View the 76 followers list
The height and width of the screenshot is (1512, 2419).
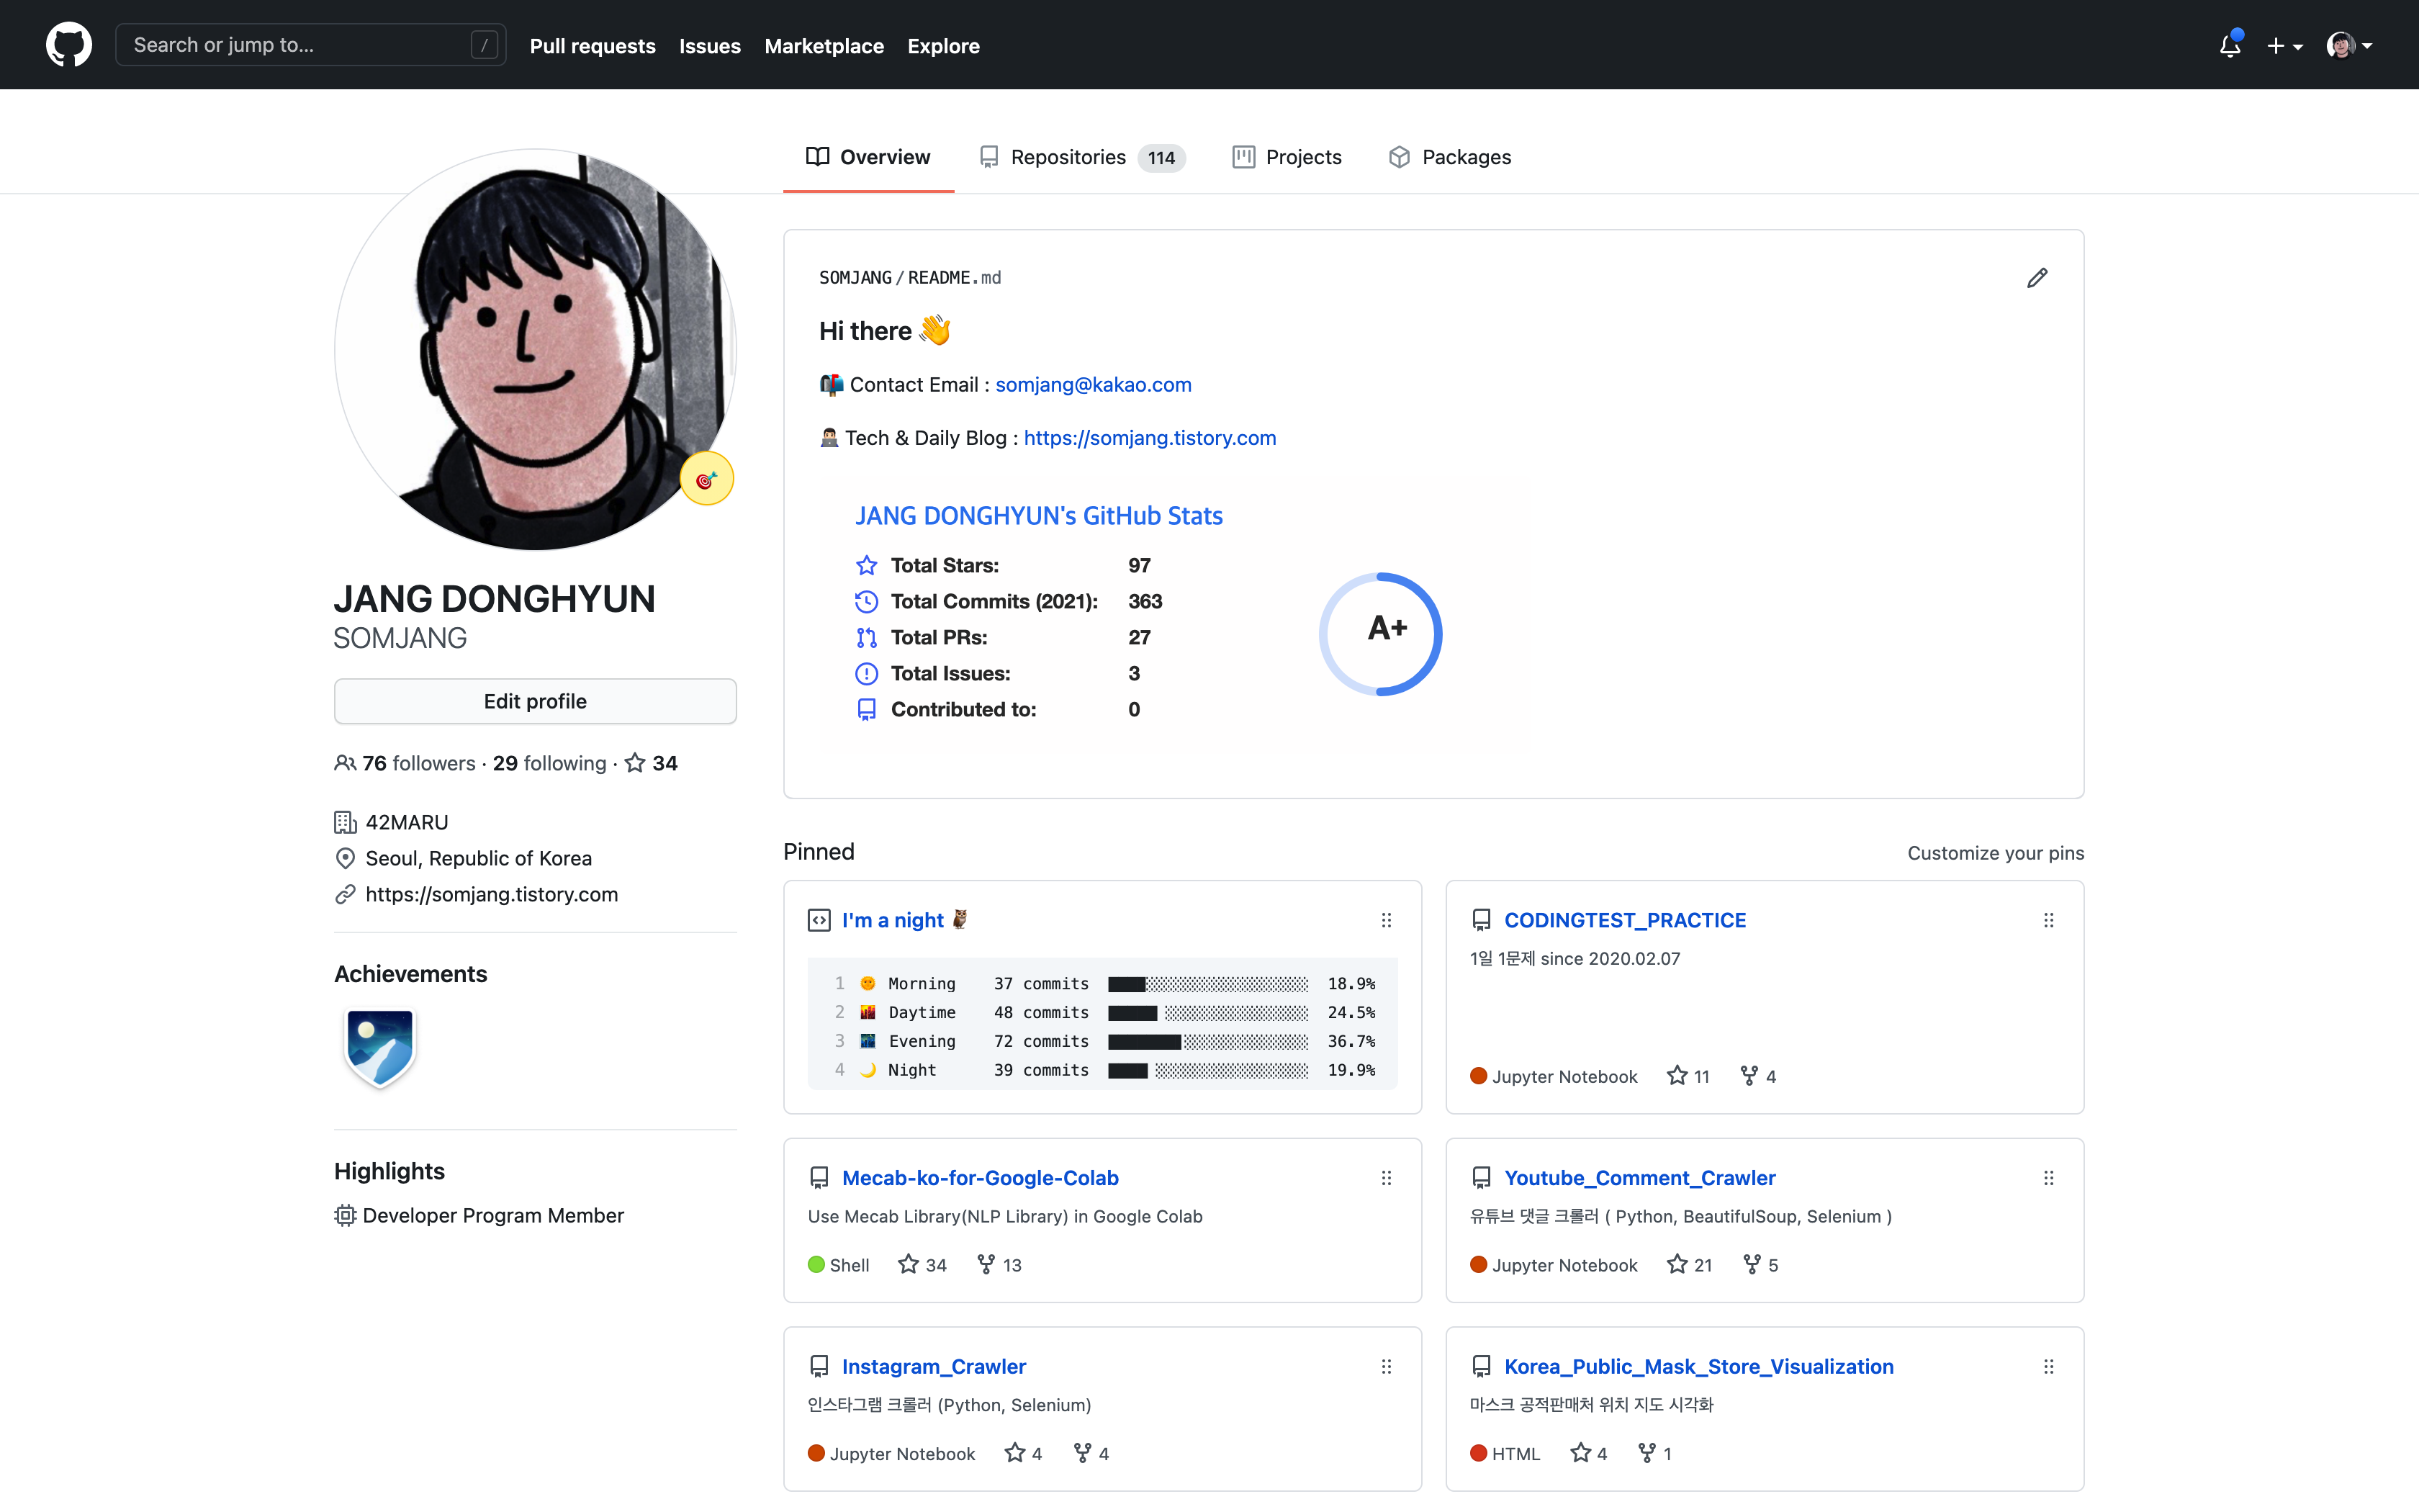tap(418, 763)
